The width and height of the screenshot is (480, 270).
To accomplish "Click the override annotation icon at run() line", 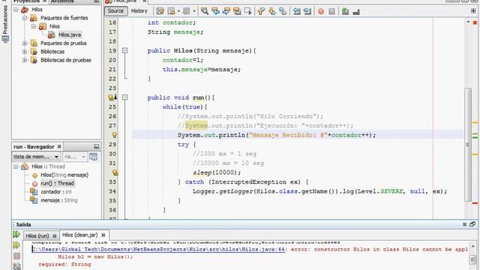I will point(112,97).
